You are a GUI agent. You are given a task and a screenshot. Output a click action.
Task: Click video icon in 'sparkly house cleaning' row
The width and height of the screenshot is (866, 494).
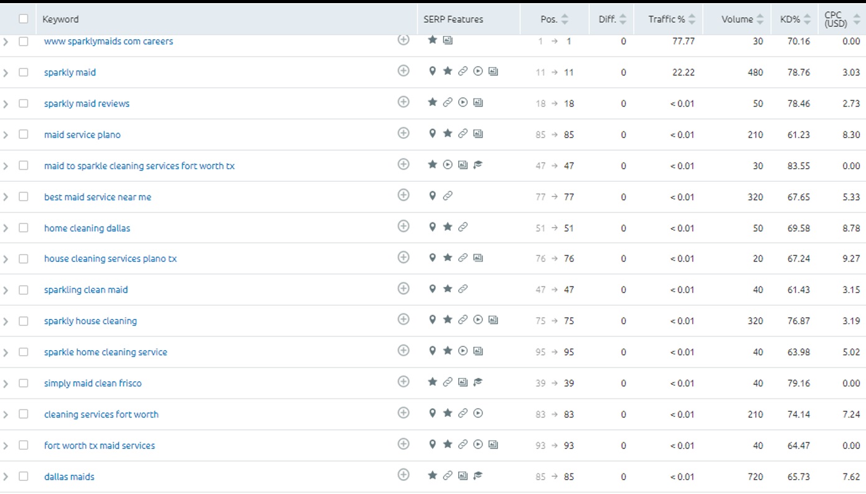pos(478,320)
